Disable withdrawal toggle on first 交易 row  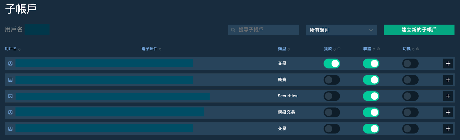332,64
